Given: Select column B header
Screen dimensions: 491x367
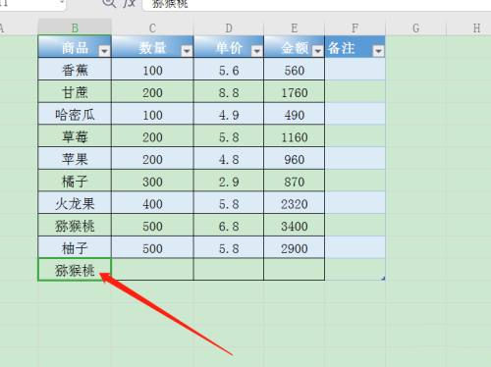Looking at the screenshot, I should [75, 27].
